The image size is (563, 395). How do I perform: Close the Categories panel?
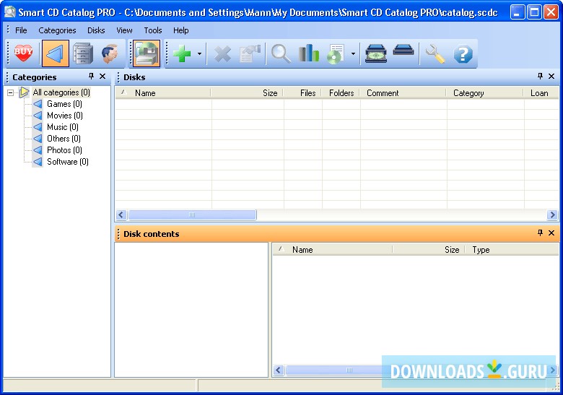point(102,76)
